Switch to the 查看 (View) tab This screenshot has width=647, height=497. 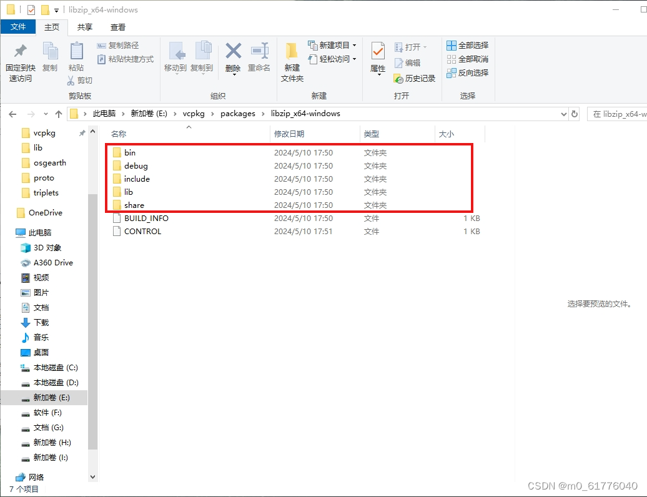tap(117, 27)
